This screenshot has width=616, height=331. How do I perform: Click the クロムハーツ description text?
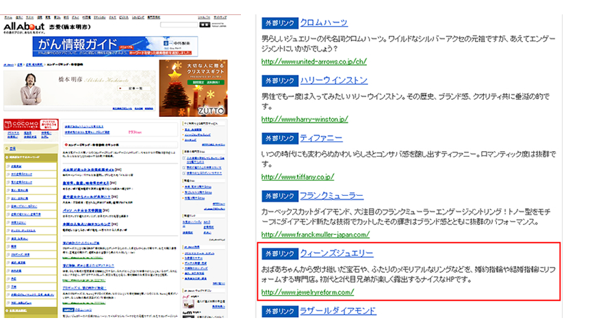[409, 44]
